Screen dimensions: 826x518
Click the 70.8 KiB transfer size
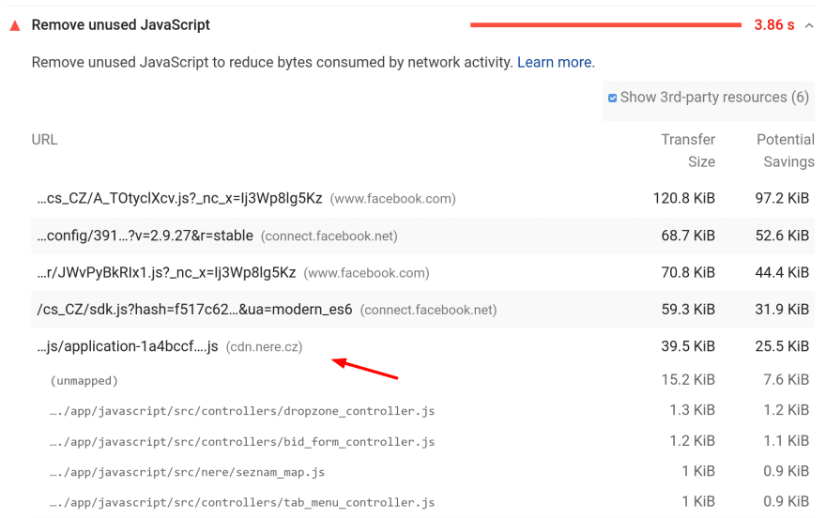tap(688, 273)
